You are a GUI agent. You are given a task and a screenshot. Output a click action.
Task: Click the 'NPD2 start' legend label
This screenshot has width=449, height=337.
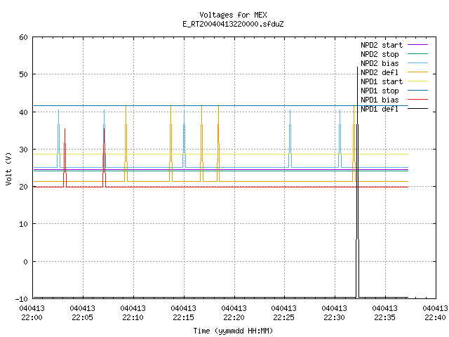(382, 45)
